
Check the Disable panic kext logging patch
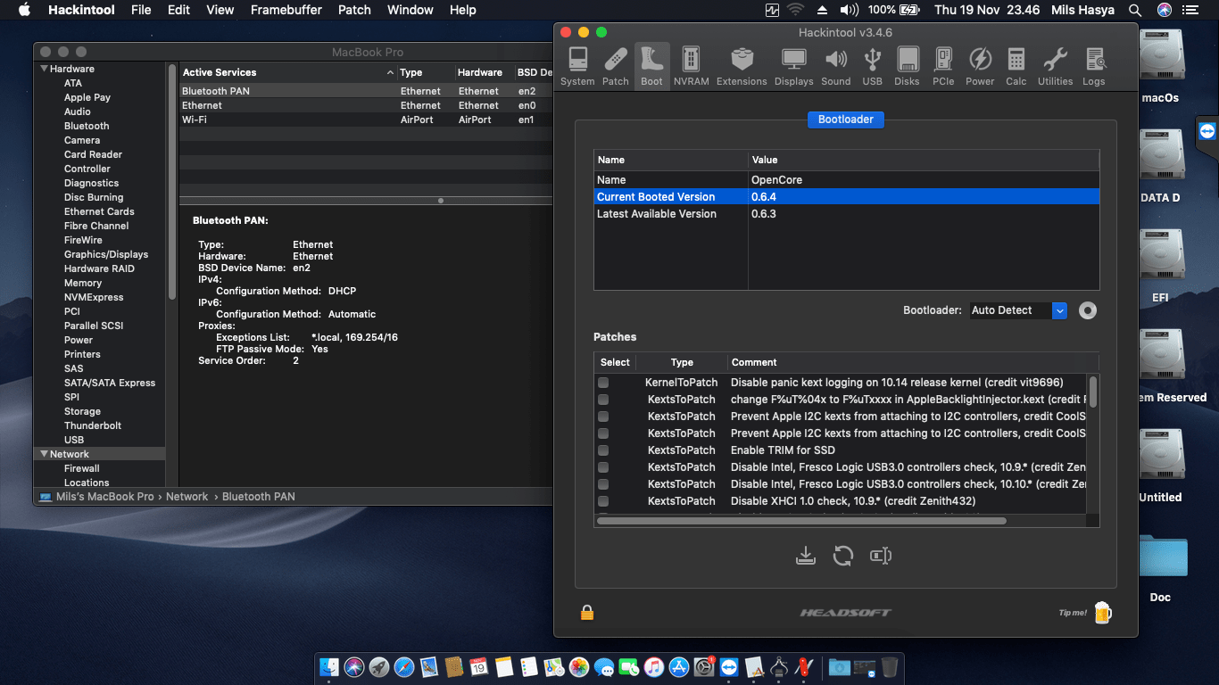click(603, 382)
